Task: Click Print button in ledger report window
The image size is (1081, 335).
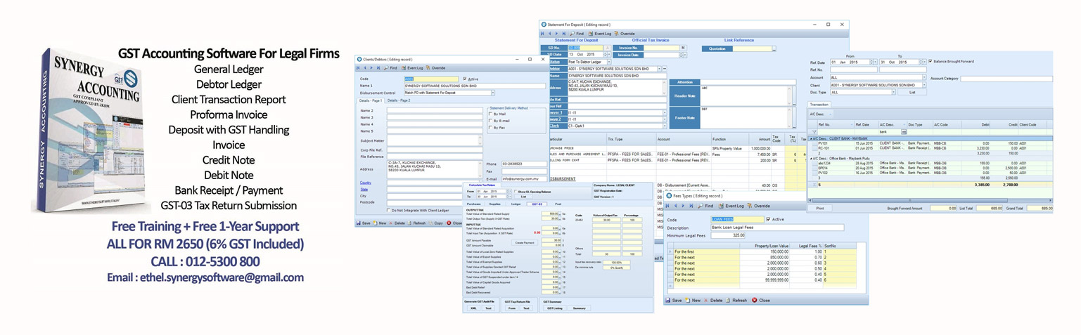Action: [x=820, y=208]
